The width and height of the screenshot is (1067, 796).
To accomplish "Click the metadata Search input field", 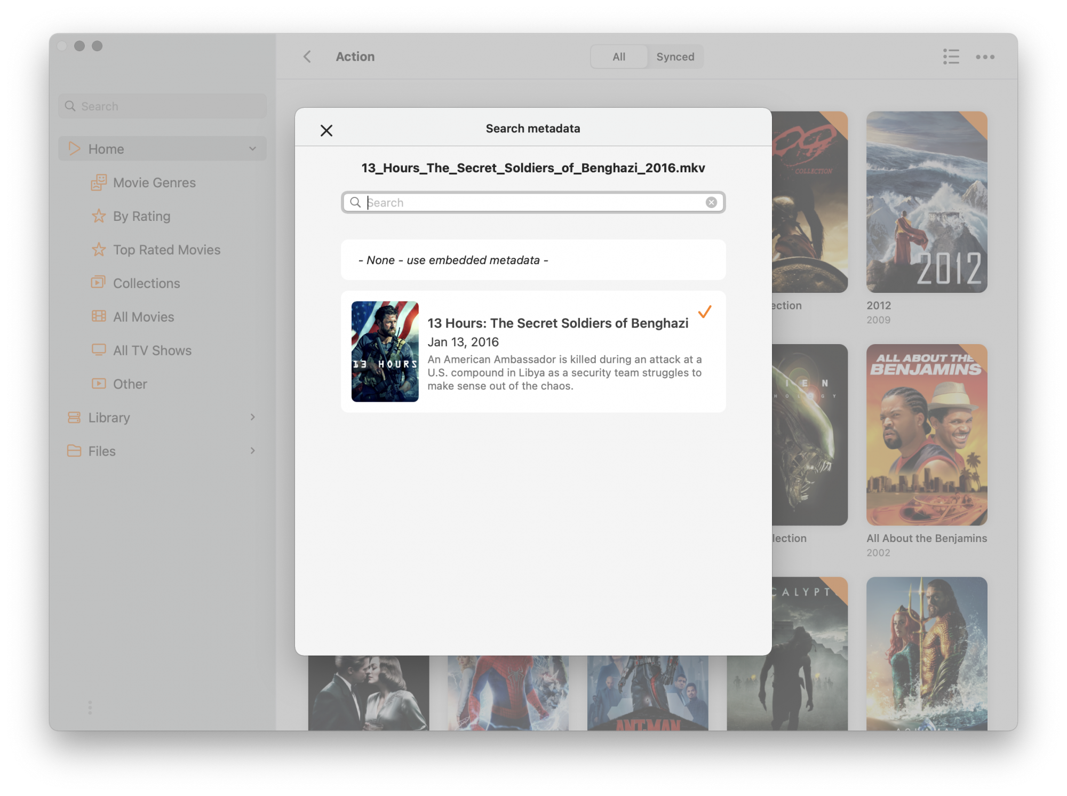I will pos(533,202).
